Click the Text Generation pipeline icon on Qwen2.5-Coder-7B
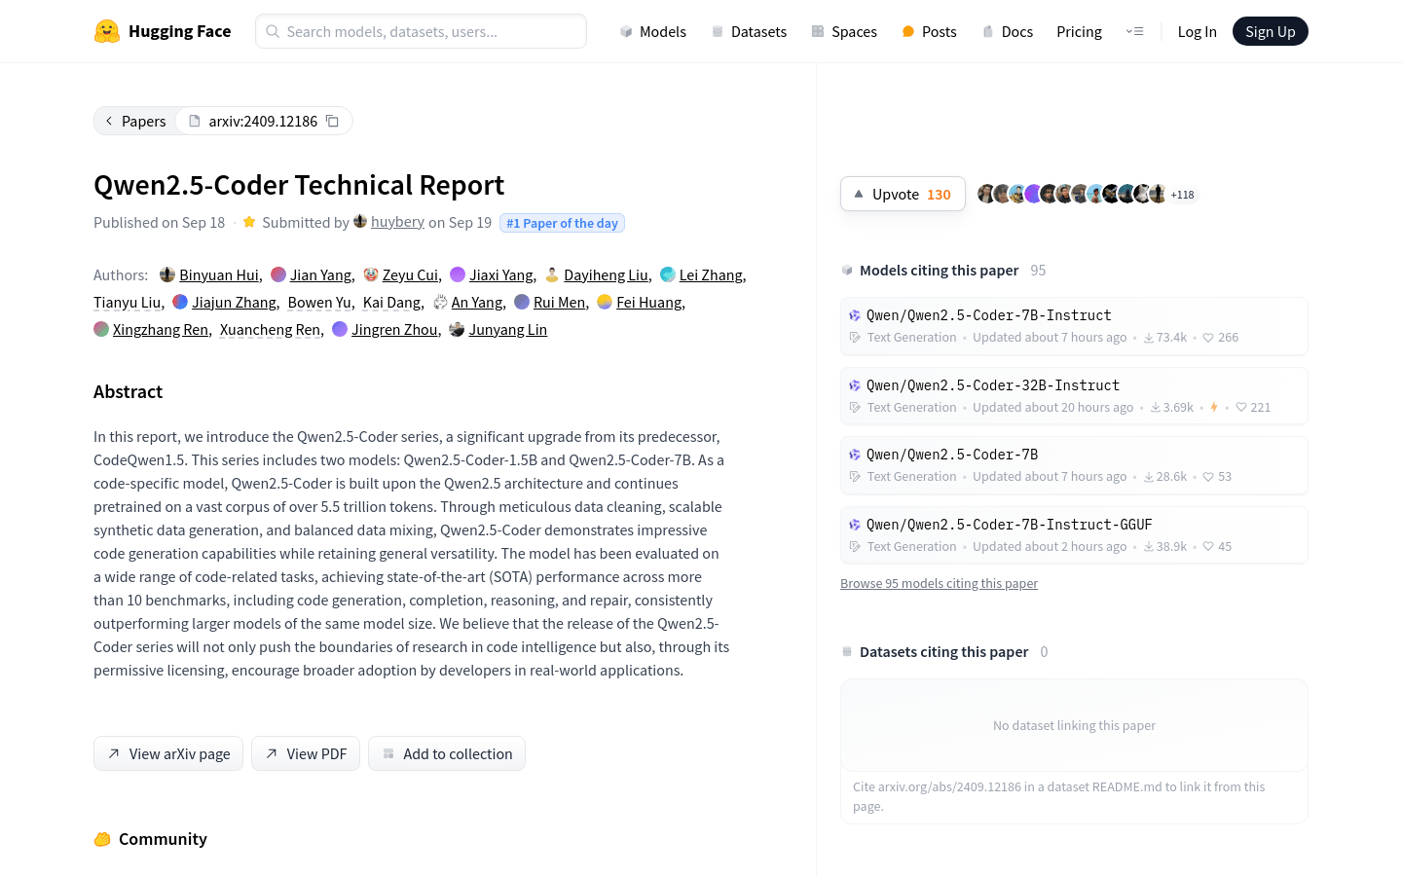Screen dimensions: 1402x876 (854, 476)
